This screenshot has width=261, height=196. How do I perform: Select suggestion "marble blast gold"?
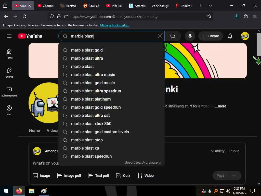112,50
